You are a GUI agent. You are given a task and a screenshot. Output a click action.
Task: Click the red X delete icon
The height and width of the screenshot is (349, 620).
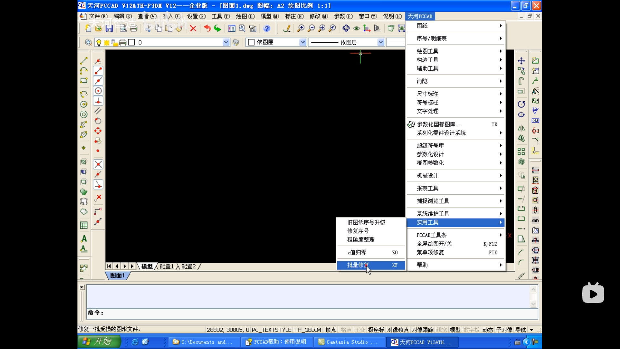(193, 28)
